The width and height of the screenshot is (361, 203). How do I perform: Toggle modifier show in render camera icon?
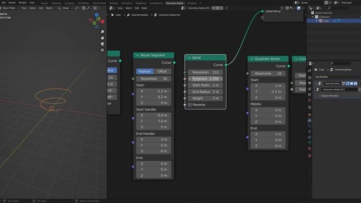355,83
